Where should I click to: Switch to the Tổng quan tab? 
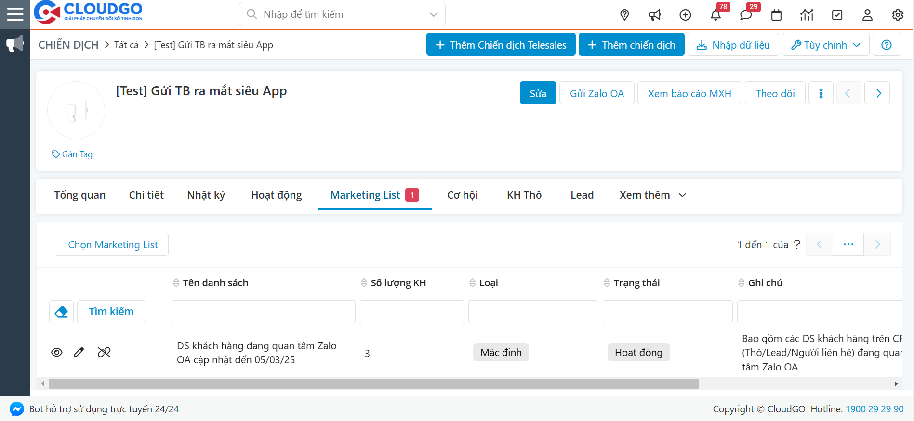click(x=80, y=195)
